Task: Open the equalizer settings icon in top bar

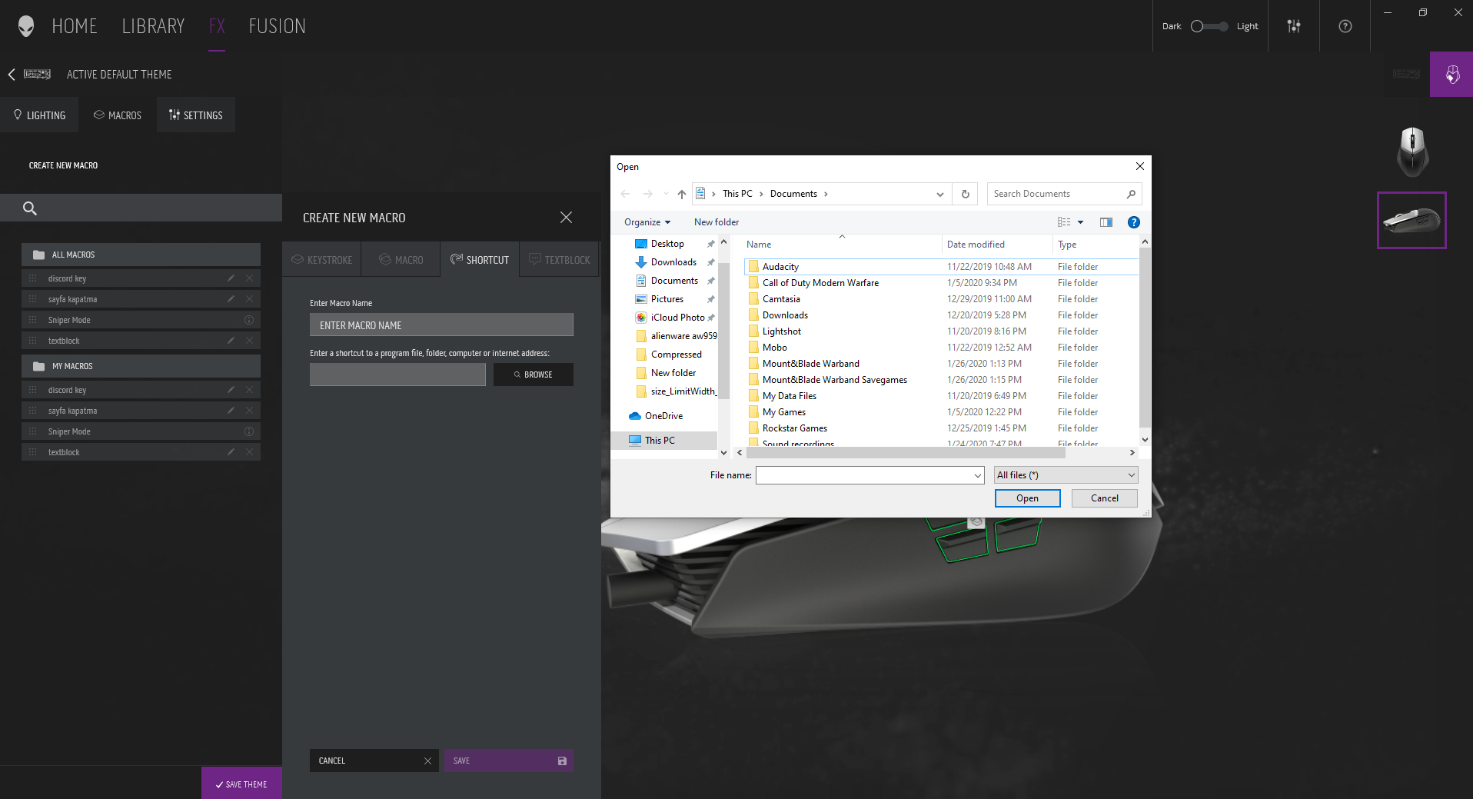Action: tap(1294, 26)
